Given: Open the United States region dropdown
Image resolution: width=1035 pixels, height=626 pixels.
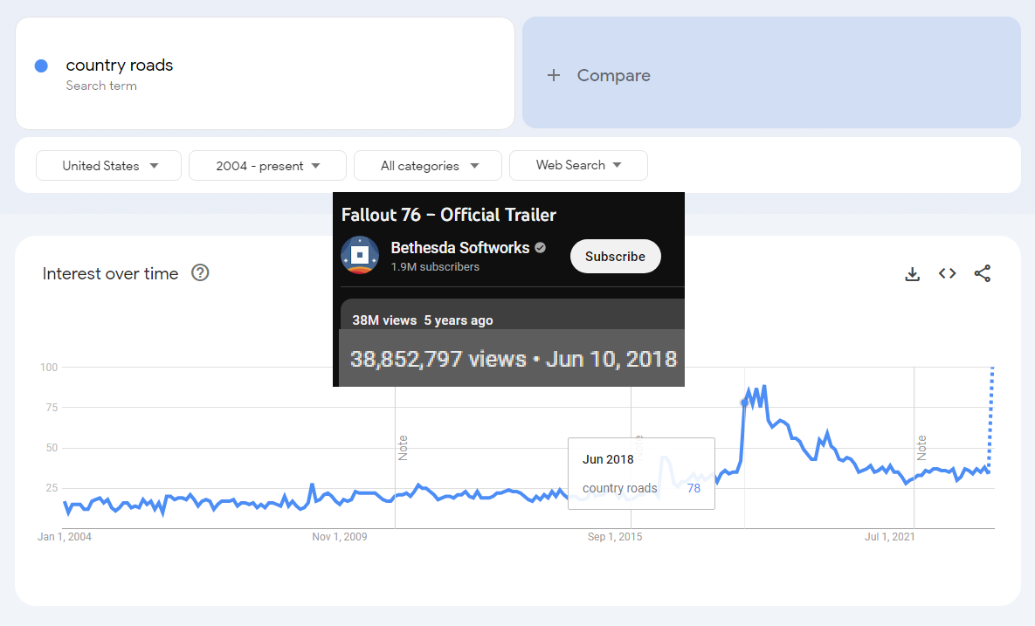Looking at the screenshot, I should coord(109,166).
